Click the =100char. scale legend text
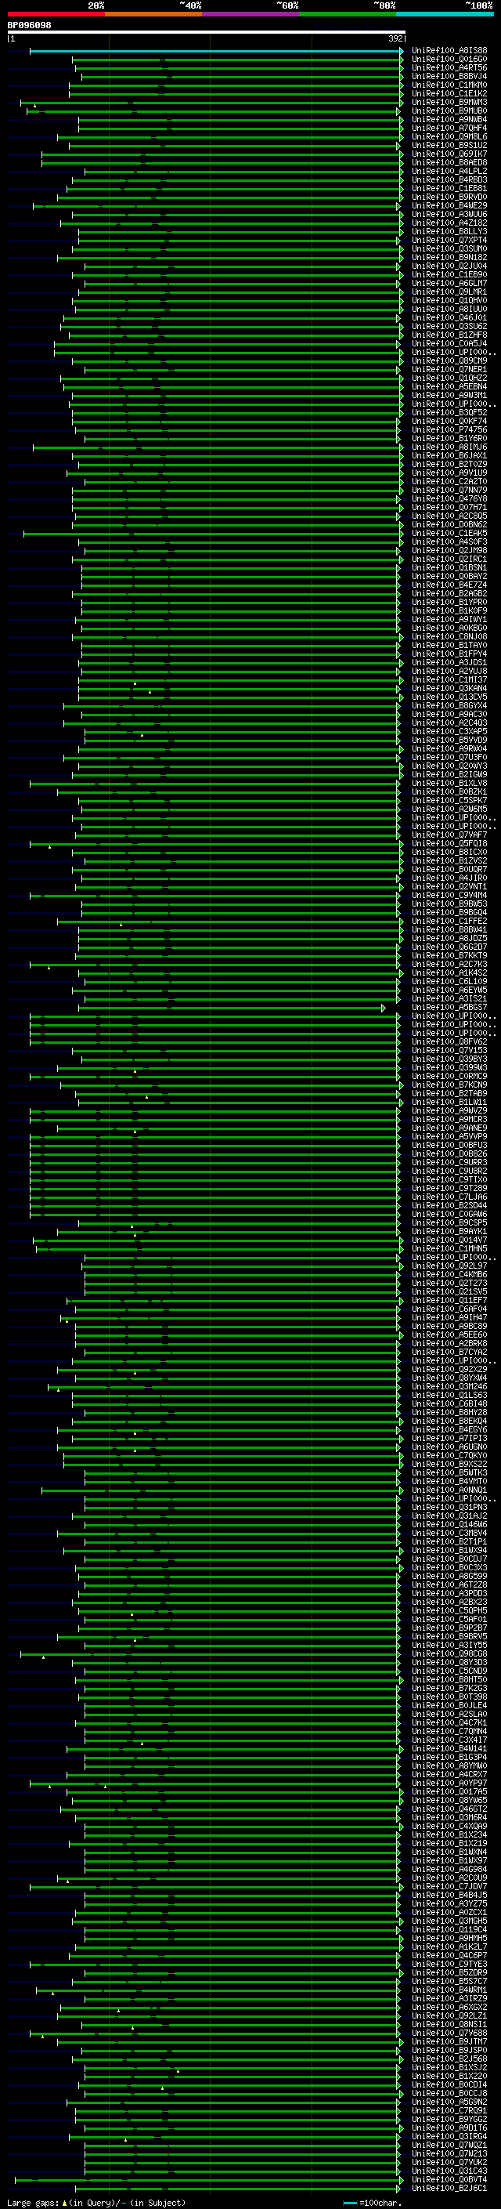501x2209 pixels. pyautogui.click(x=381, y=2202)
